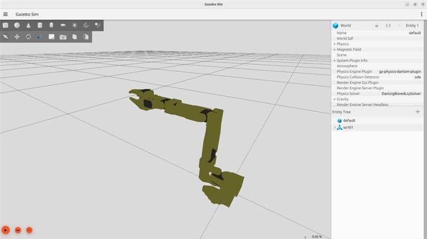Expand the Gravity component

335,99
